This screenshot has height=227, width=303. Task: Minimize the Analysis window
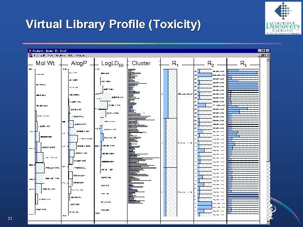(260, 51)
